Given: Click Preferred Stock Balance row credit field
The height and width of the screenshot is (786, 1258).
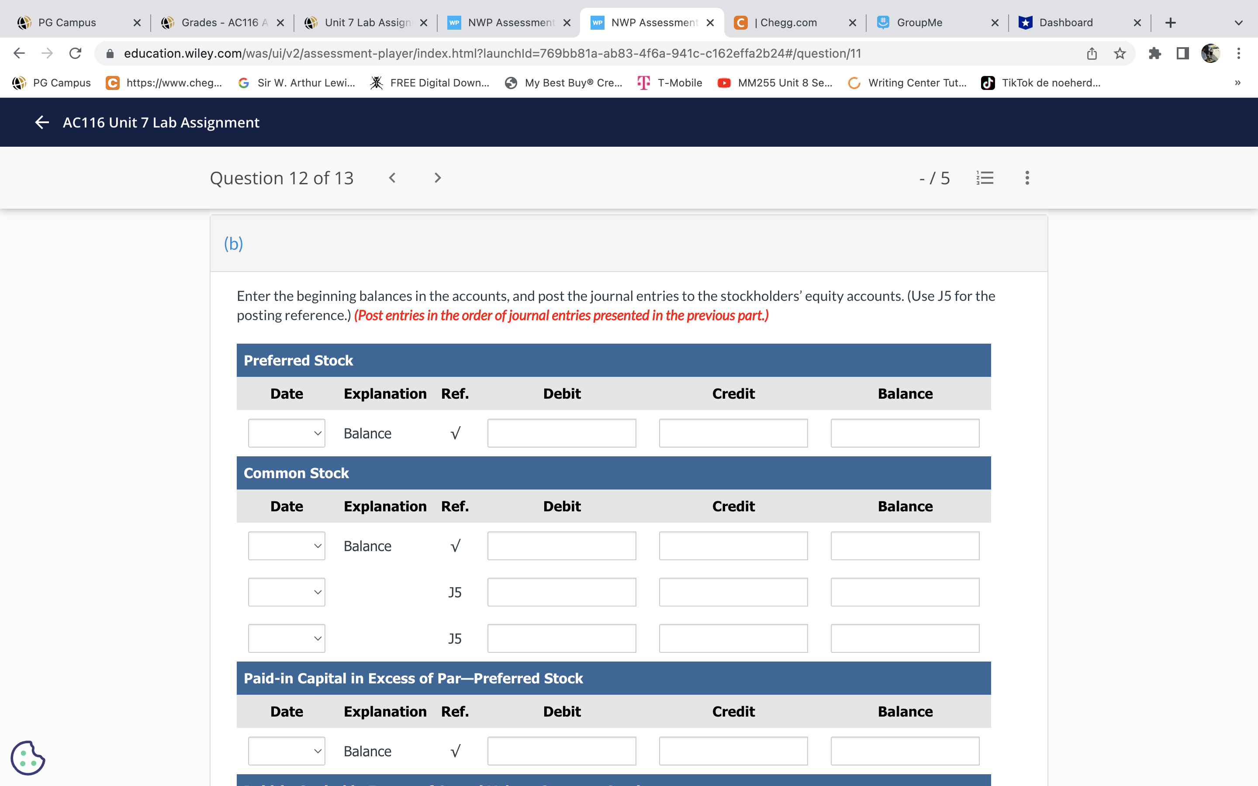Looking at the screenshot, I should (733, 433).
